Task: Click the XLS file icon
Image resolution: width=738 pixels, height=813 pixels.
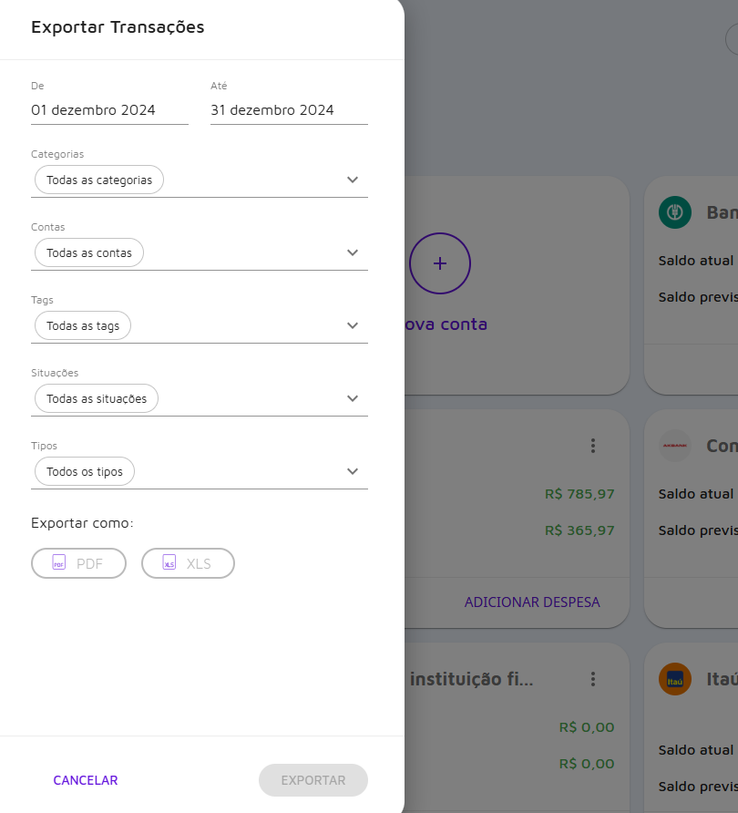Action: [x=169, y=563]
